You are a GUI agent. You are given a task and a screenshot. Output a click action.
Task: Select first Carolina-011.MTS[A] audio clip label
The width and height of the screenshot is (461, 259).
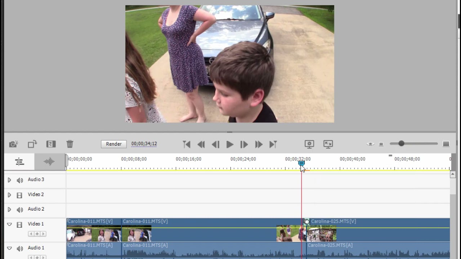pyautogui.click(x=90, y=245)
